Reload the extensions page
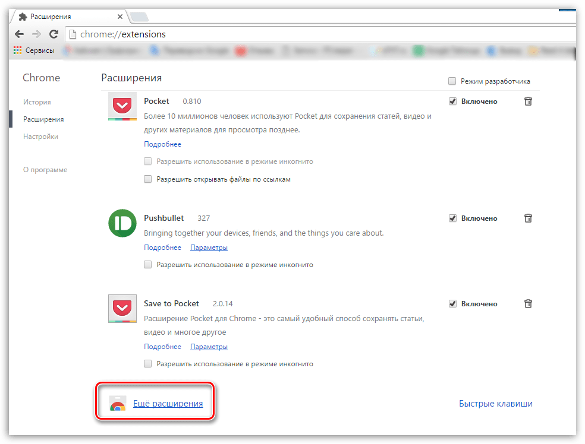The width and height of the screenshot is (585, 444). [54, 34]
